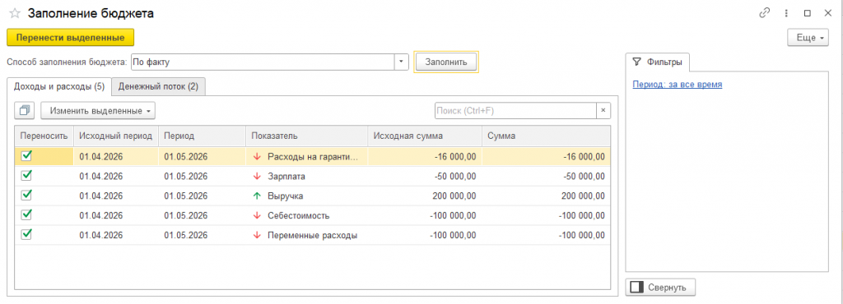Open the Период: за все время link

tap(678, 84)
